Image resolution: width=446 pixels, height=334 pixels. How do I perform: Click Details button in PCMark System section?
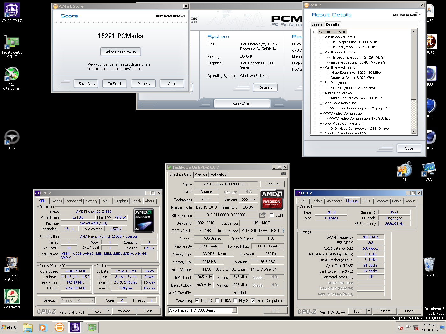click(x=266, y=87)
